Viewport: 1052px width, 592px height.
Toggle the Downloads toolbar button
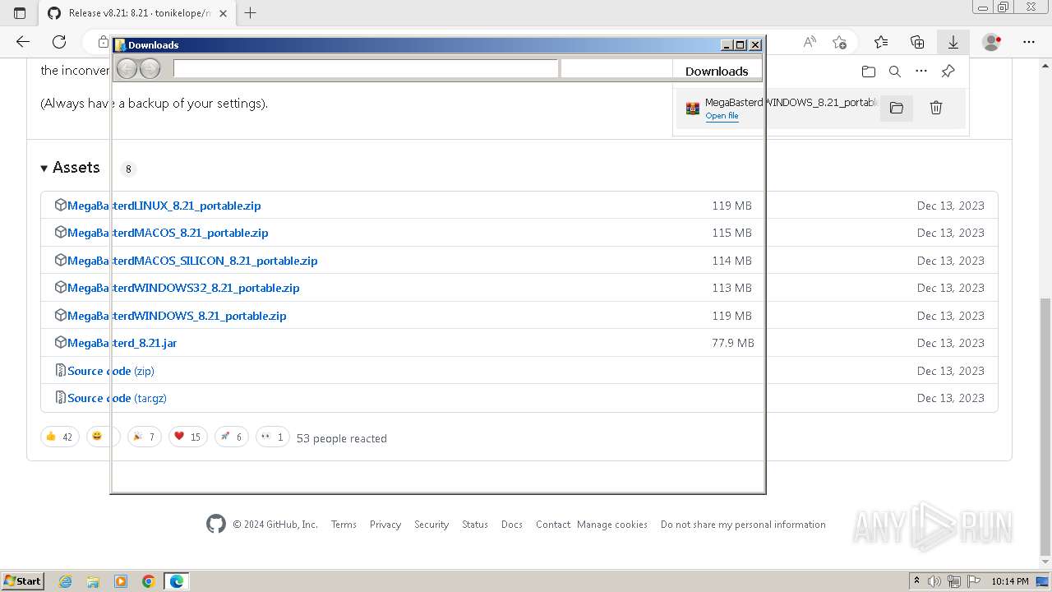click(x=953, y=42)
